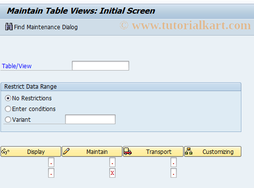This screenshot has width=254, height=188.
Task: Select the Variant radio button
Action: point(8,120)
